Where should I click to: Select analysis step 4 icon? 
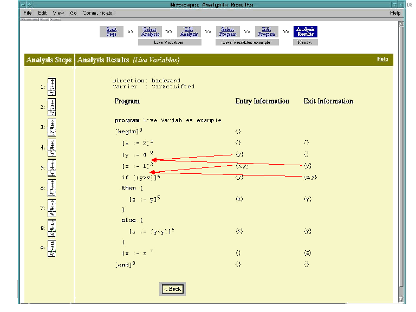click(52, 147)
